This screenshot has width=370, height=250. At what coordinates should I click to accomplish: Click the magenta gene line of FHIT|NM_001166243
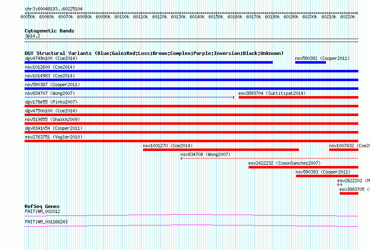point(191,226)
